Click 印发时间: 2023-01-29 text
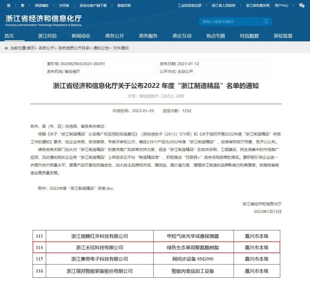The image size is (310, 288). click(x=133, y=111)
